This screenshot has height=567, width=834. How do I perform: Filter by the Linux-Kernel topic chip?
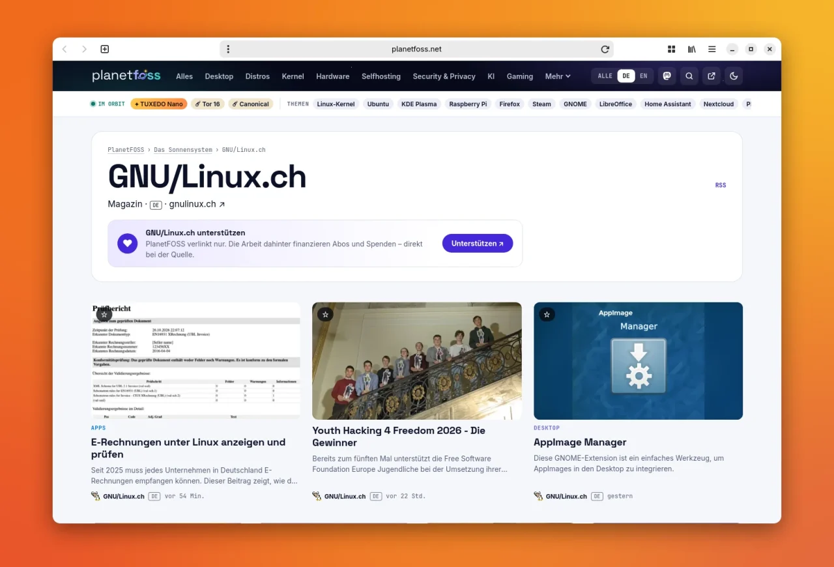335,104
